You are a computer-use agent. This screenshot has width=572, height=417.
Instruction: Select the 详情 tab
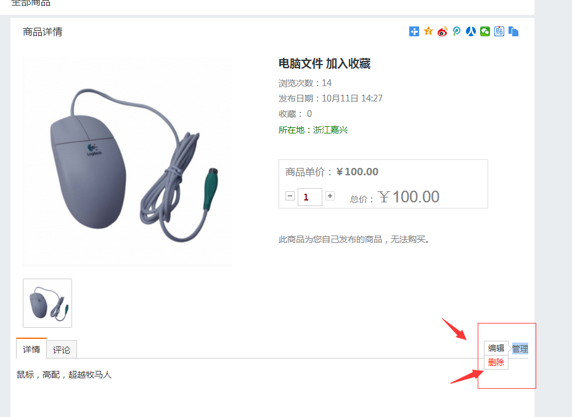31,349
